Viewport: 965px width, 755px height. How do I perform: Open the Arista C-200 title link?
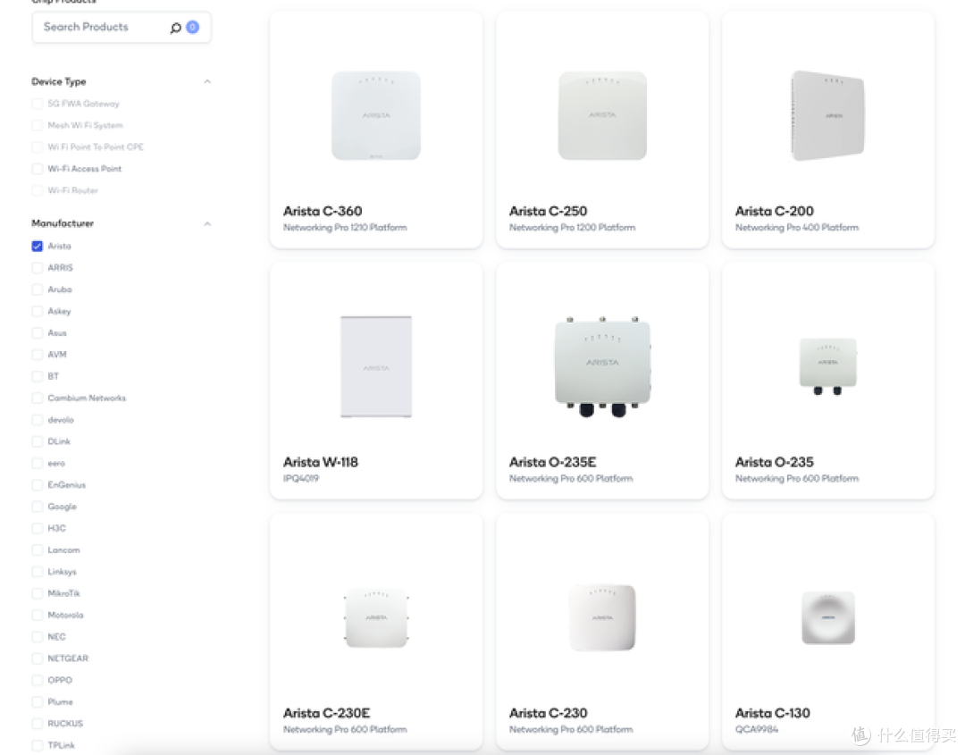coord(774,212)
